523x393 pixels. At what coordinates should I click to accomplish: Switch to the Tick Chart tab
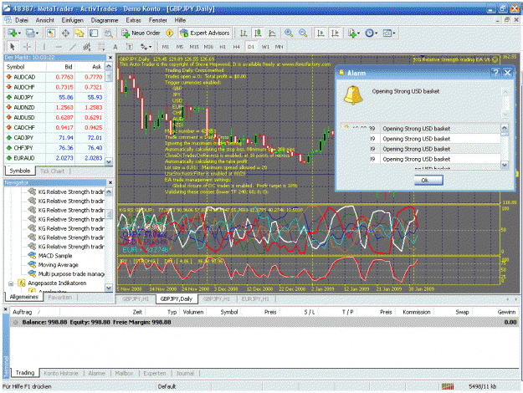coord(52,171)
